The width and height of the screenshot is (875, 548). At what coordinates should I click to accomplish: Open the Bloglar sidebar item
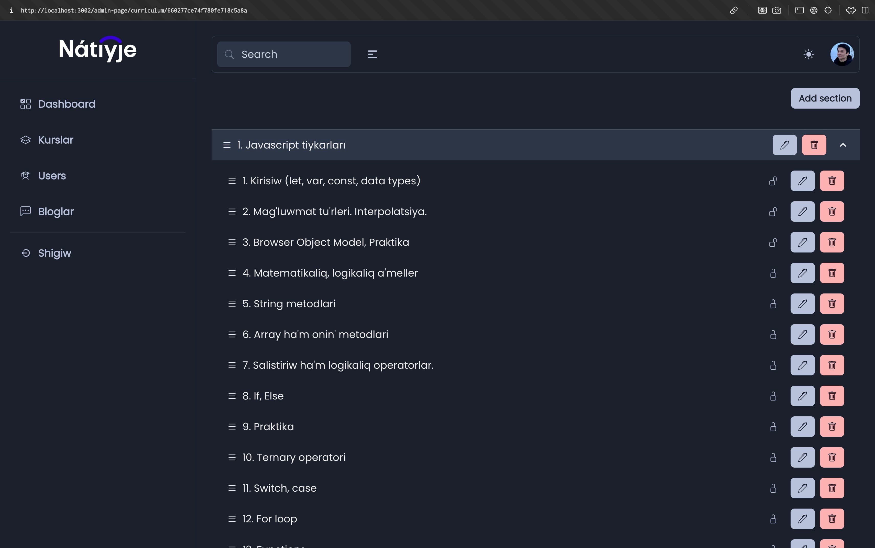tap(56, 212)
